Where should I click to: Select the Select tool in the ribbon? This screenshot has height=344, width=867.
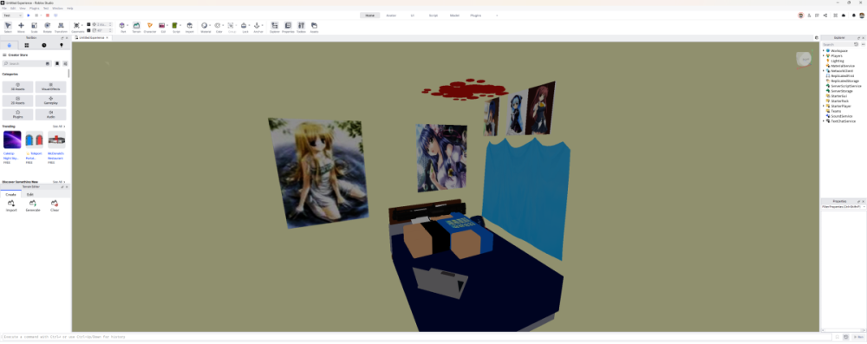coord(8,28)
